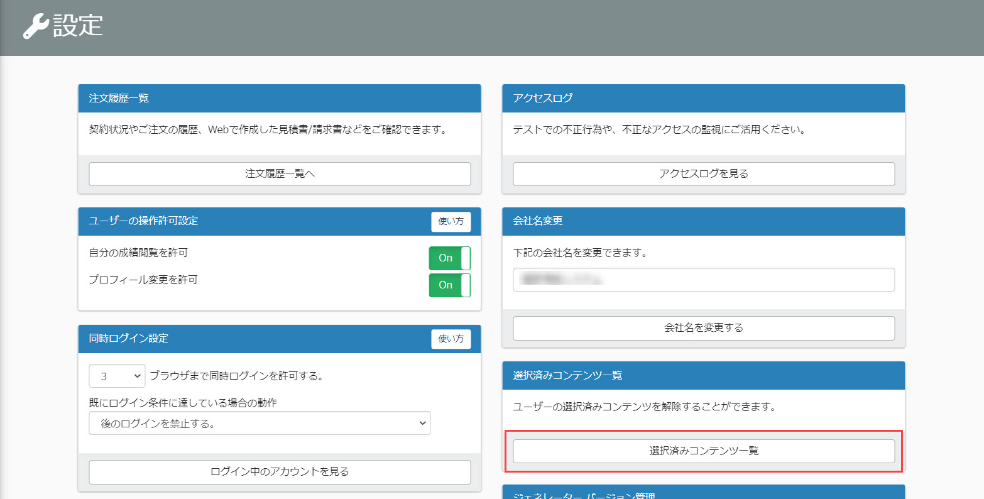This screenshot has height=499, width=984.
Task: Toggle the プロフィール変更を許可 switch
Action: (x=449, y=285)
